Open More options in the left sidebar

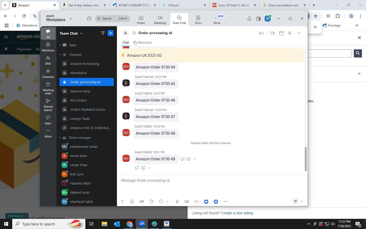(48, 133)
